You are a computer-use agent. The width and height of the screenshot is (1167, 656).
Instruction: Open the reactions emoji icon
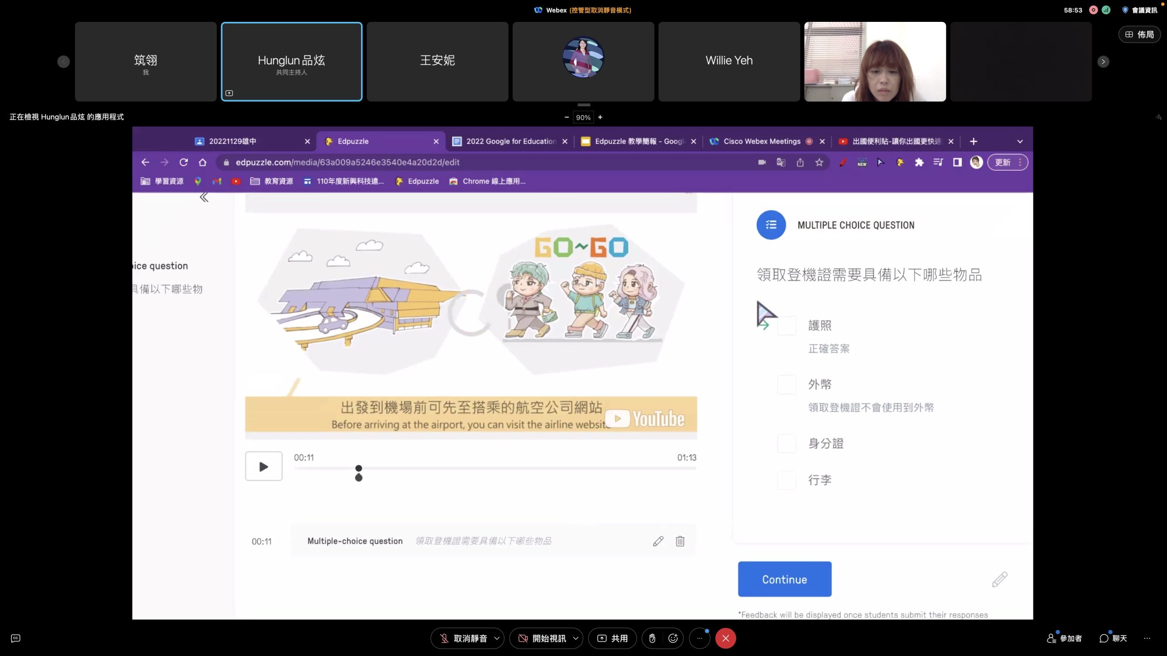coord(673,638)
